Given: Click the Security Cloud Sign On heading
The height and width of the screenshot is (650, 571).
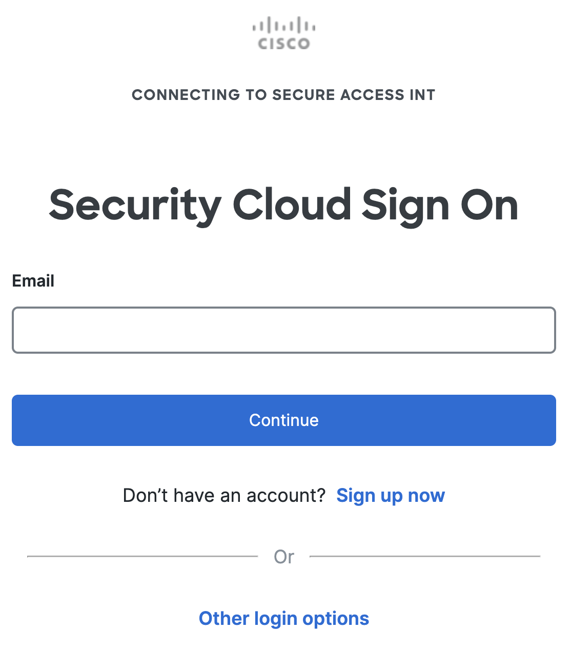Looking at the screenshot, I should [x=284, y=206].
